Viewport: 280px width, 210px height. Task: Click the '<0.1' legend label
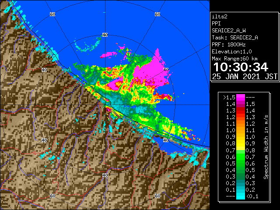click(252, 196)
